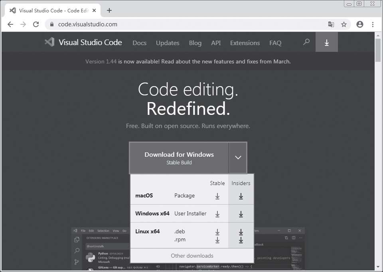The width and height of the screenshot is (383, 272).
Task: Click the Python extension in preview
Action: [108, 258]
